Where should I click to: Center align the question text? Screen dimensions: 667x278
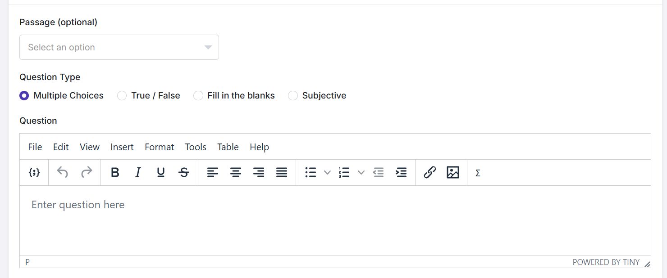point(236,172)
